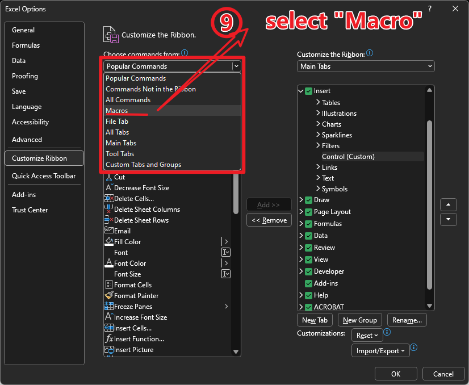Click the Font Size combo box icon

click(x=226, y=274)
